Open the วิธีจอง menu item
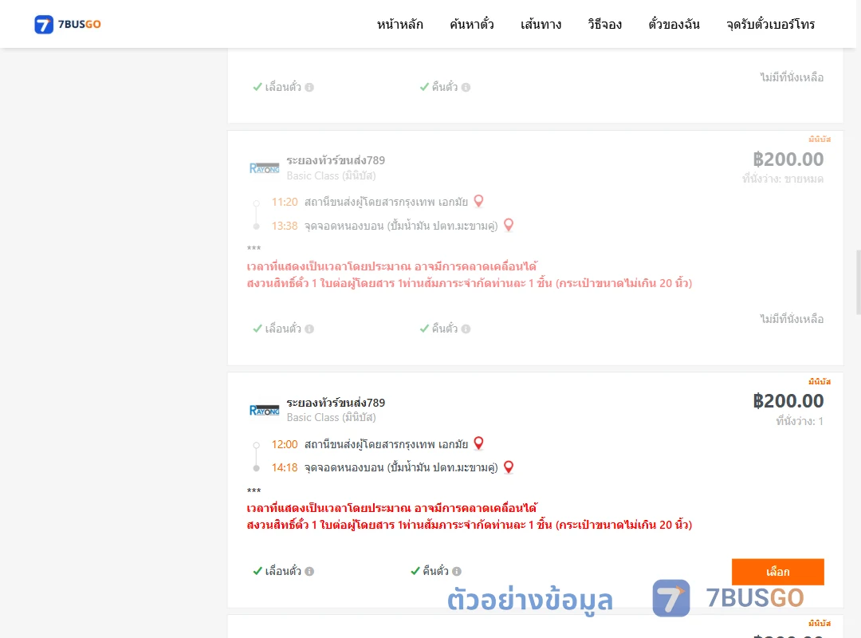Screen dimensions: 861x638 point(604,24)
